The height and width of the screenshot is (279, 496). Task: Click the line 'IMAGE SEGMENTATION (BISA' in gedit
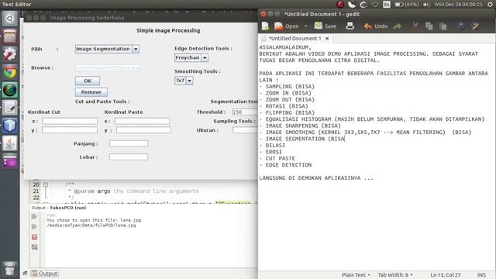click(x=302, y=139)
